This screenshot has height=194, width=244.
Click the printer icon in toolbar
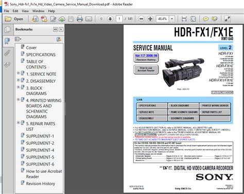(80, 19)
